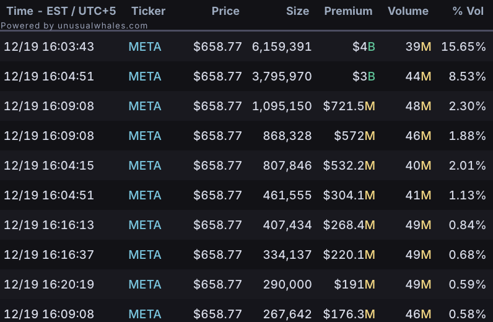Select the timestamp 12/19 16:04:15
This screenshot has height=322, width=493.
click(49, 165)
